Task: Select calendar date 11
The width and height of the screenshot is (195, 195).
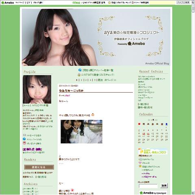Action: tap(148, 134)
